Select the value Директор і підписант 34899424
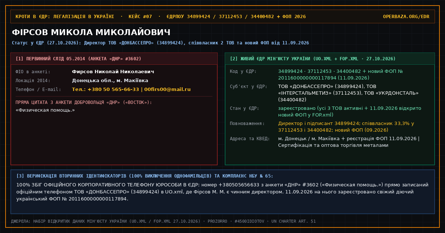Image resolution: width=445 pixels, height=233 pixels. pos(346,127)
